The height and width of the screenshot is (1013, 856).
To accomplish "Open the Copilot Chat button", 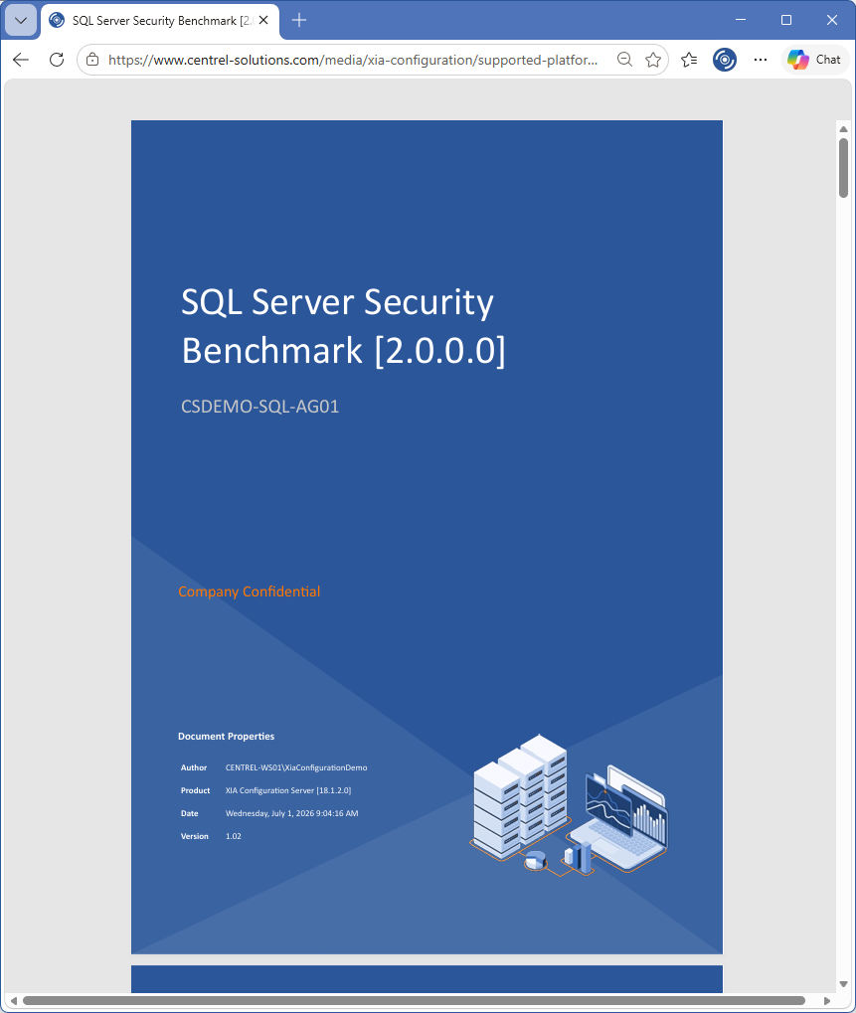I will (814, 60).
